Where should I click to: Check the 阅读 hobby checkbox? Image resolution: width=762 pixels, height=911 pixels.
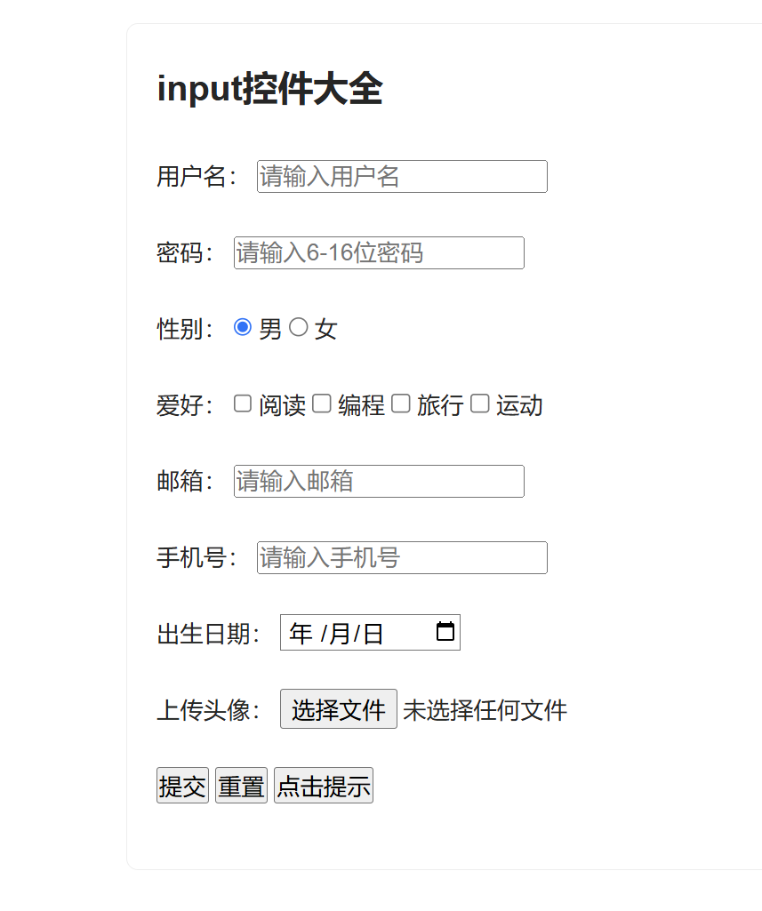pos(243,404)
